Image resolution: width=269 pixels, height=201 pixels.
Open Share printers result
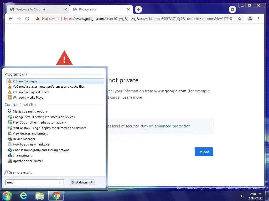click(x=55, y=155)
